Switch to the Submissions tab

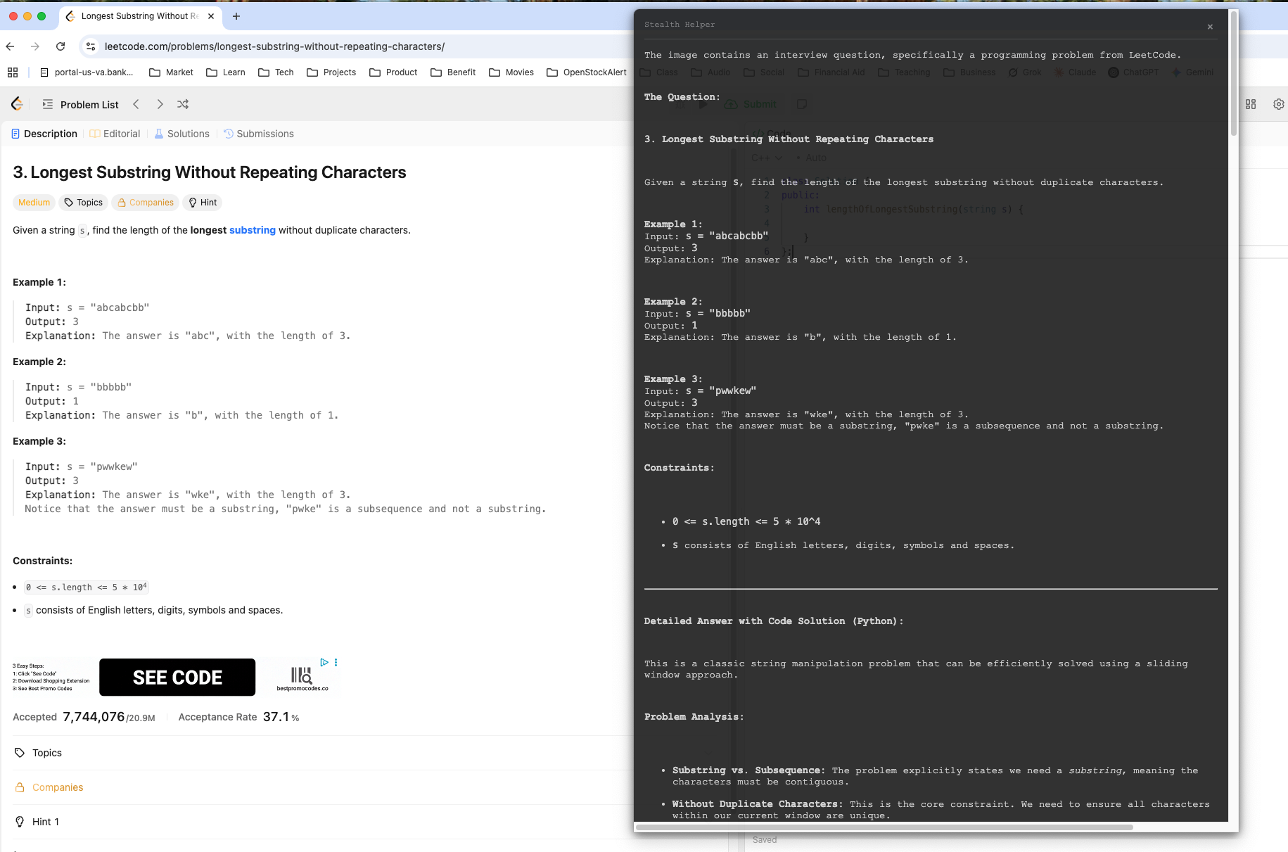coord(258,134)
